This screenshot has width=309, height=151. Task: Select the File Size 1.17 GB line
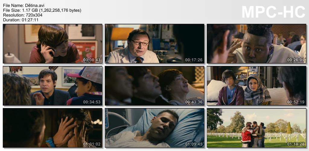[x=42, y=10]
